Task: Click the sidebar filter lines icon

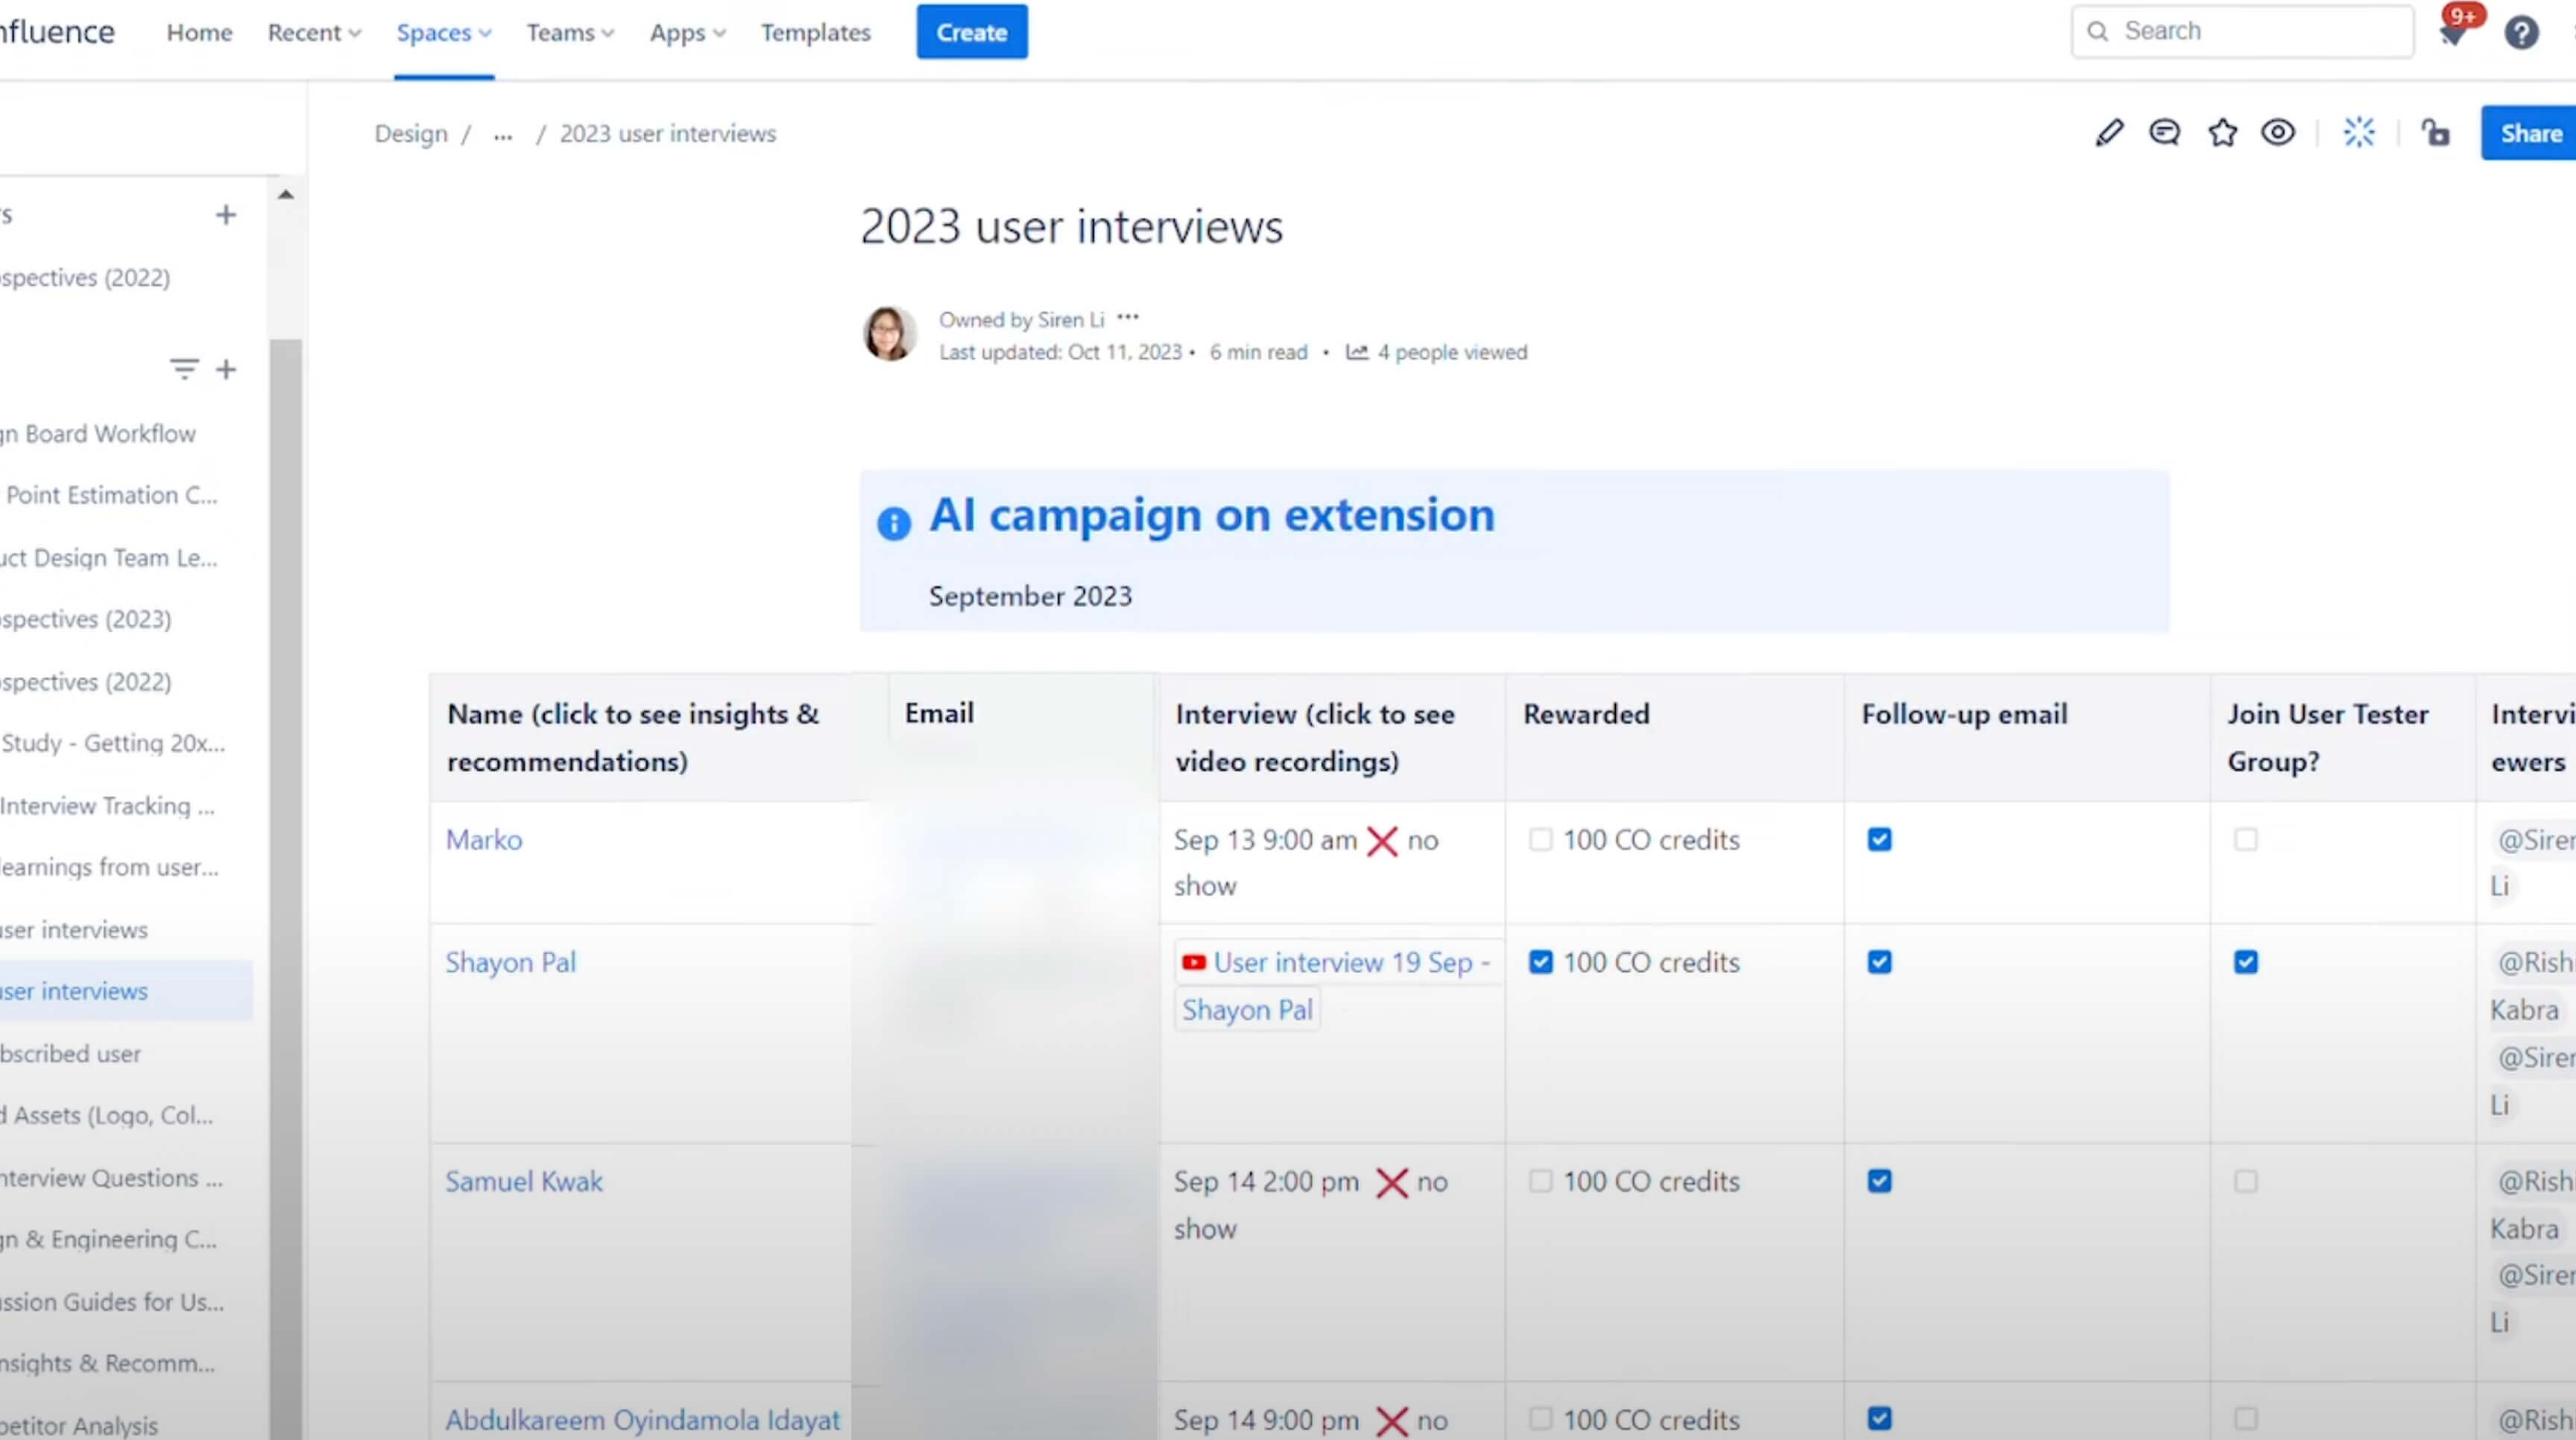Action: point(184,369)
